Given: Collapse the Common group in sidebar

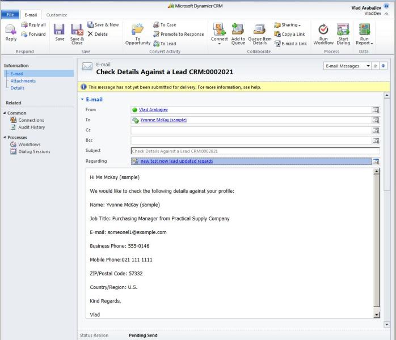Looking at the screenshot, I should (5, 113).
